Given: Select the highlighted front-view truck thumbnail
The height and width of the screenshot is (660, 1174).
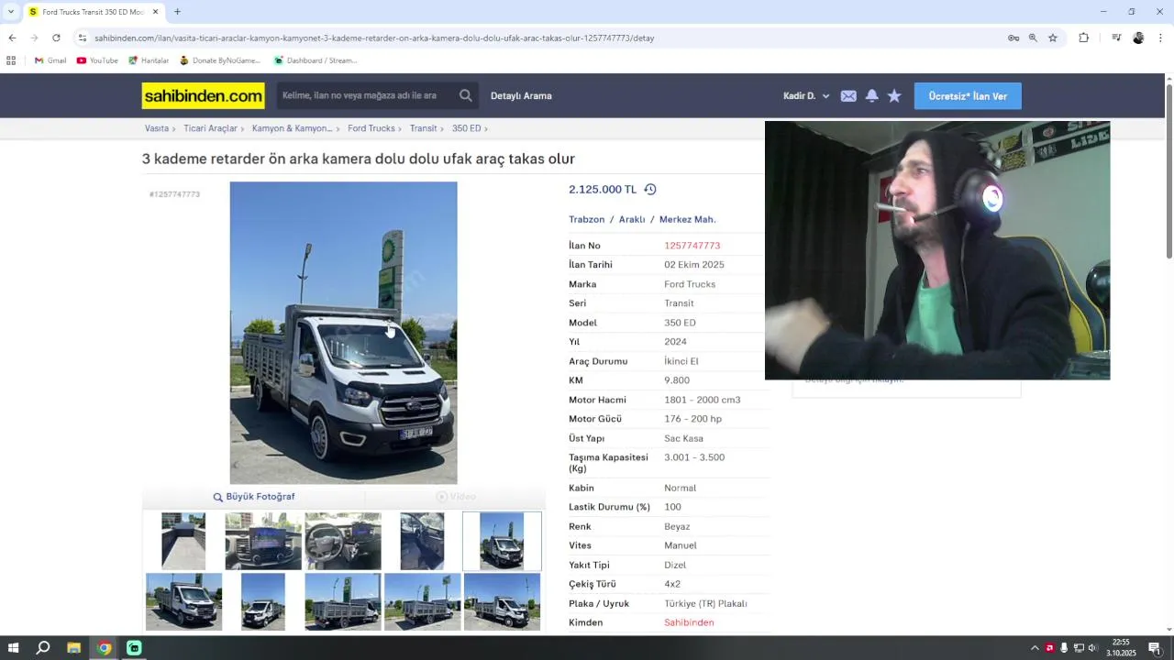Looking at the screenshot, I should pyautogui.click(x=502, y=541).
